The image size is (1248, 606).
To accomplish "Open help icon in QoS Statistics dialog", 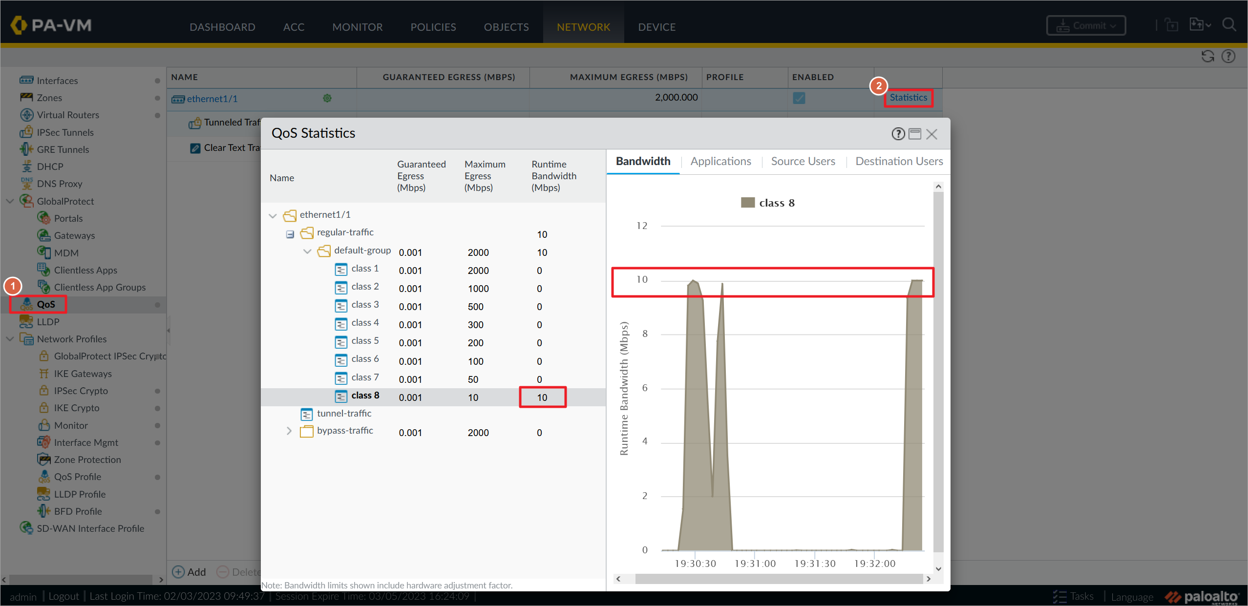I will click(898, 134).
